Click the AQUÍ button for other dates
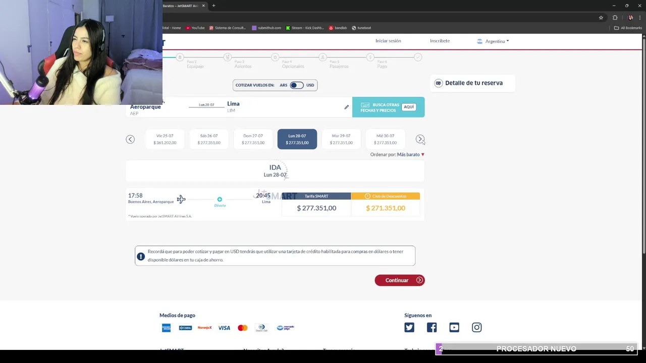The height and width of the screenshot is (363, 646). click(x=409, y=107)
